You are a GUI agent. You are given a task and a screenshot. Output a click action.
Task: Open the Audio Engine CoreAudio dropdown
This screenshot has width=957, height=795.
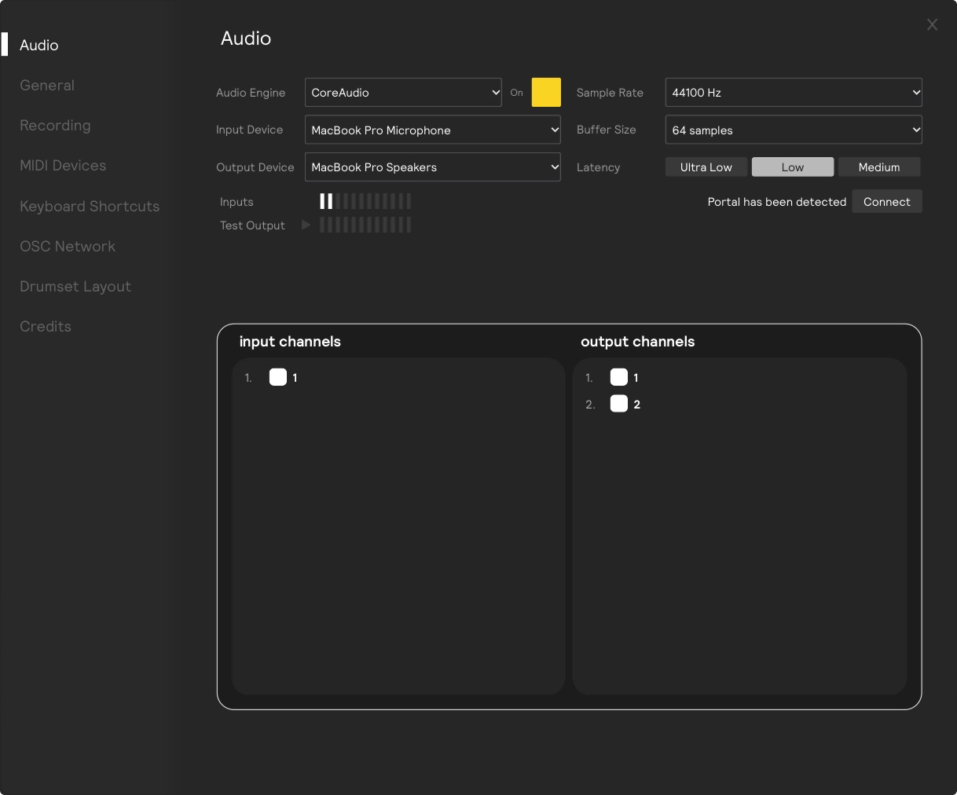[403, 92]
